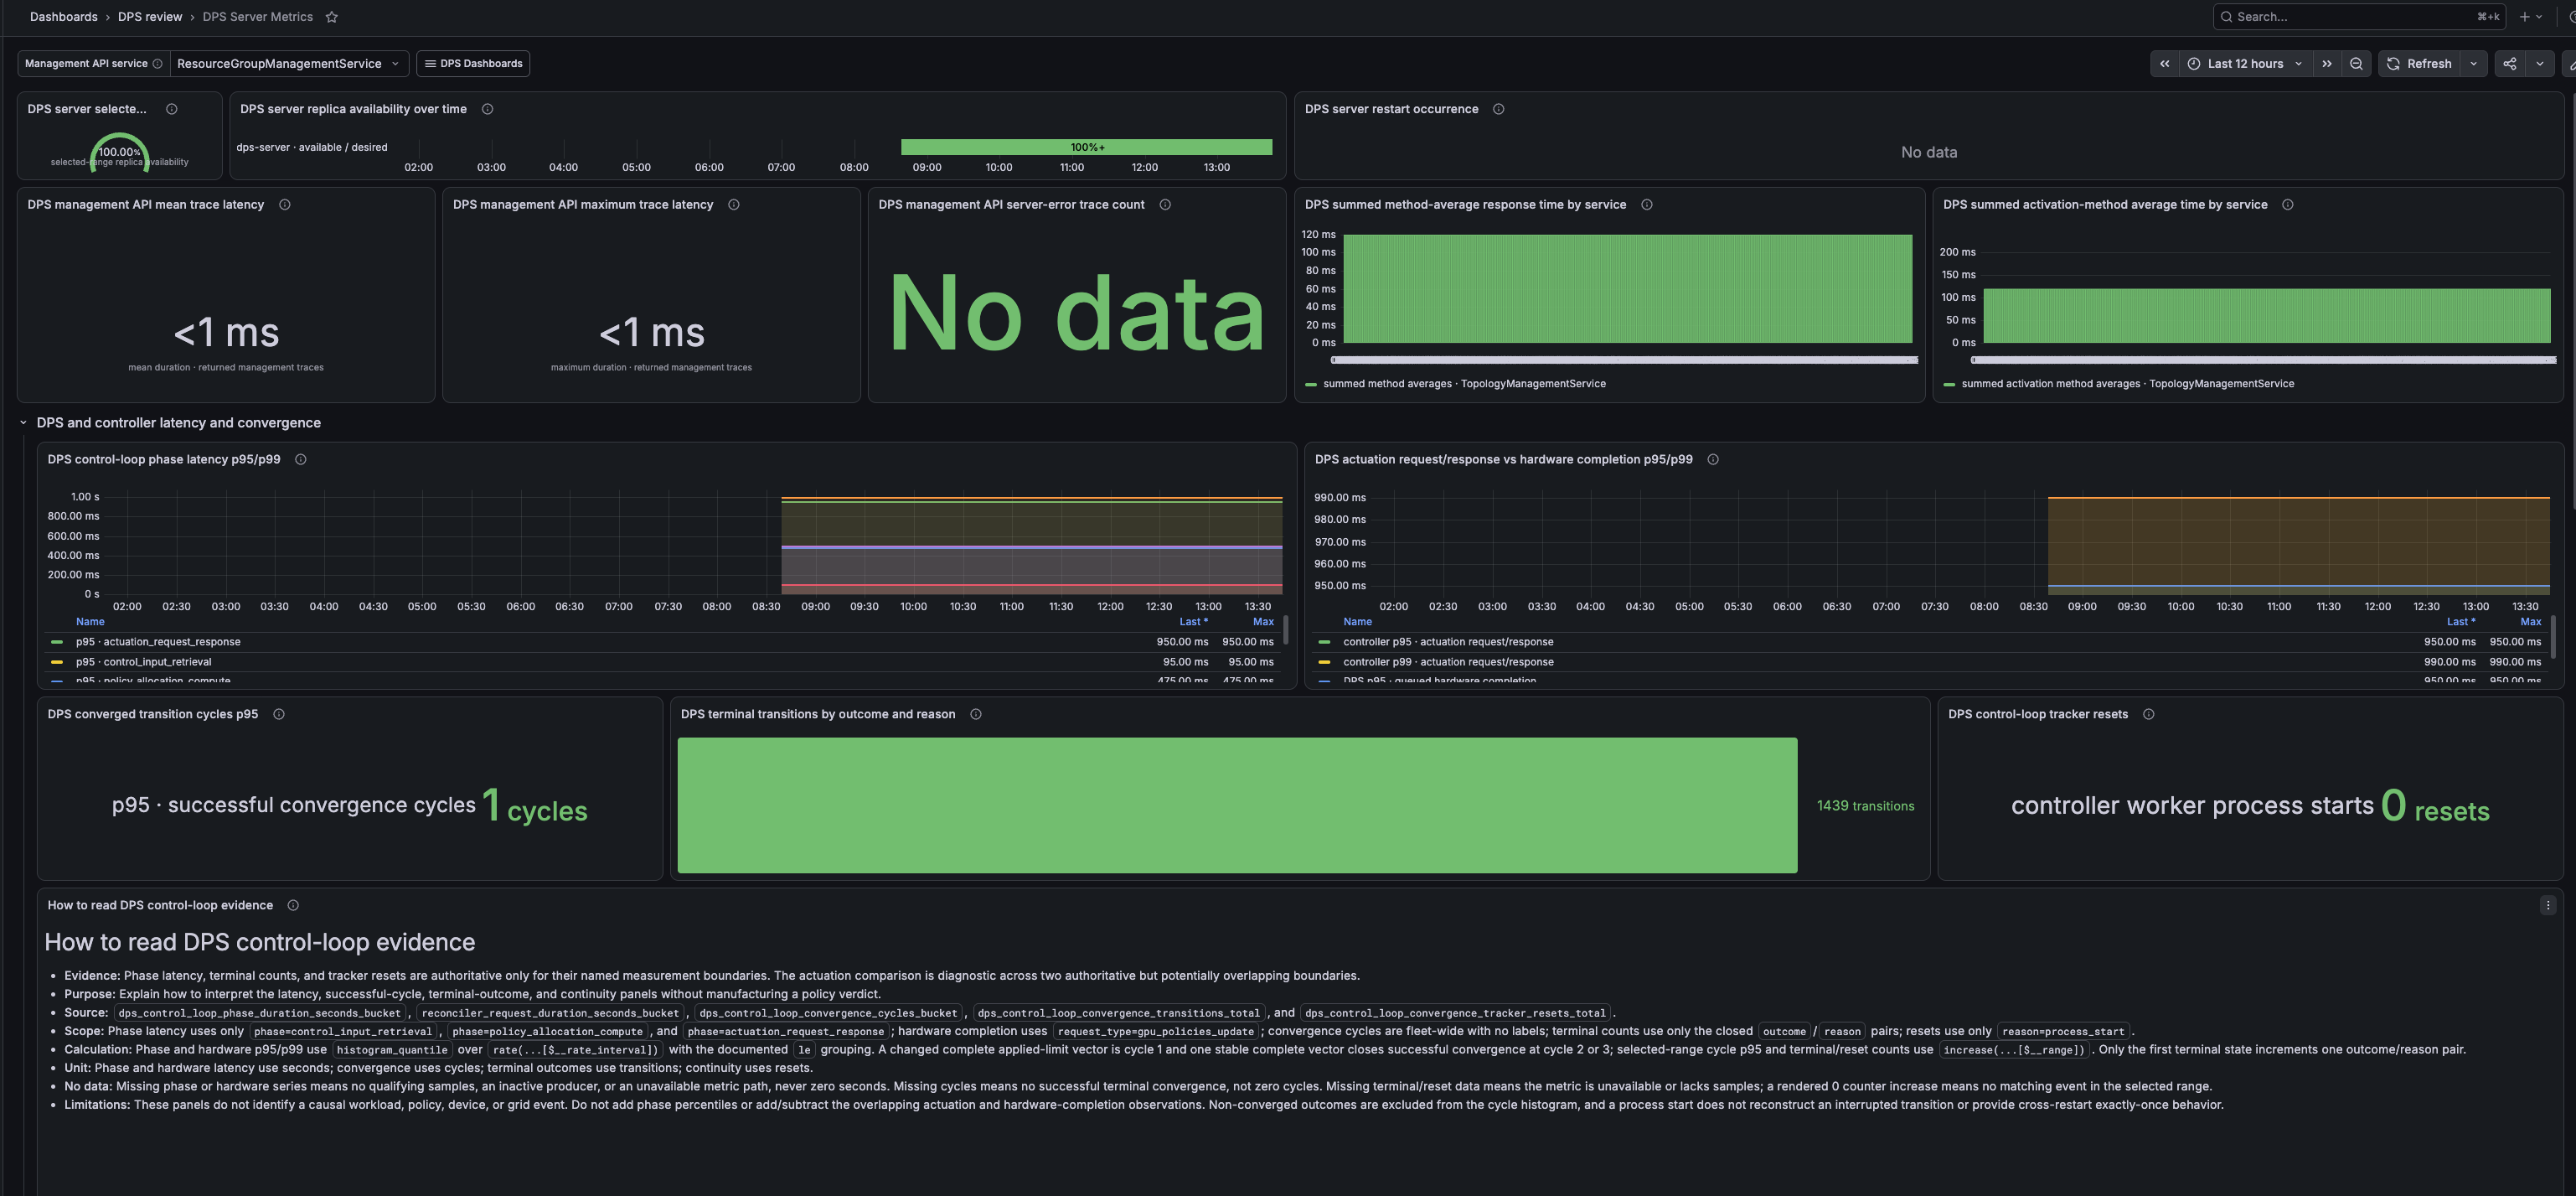Click the actuation panel legend scrollbar

pyautogui.click(x=2553, y=636)
